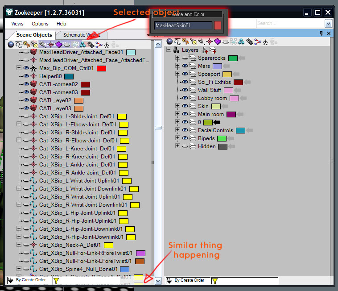This screenshot has height=291, width=338.
Task: Collapse the Layers root node
Action: pyautogui.click(x=169, y=50)
